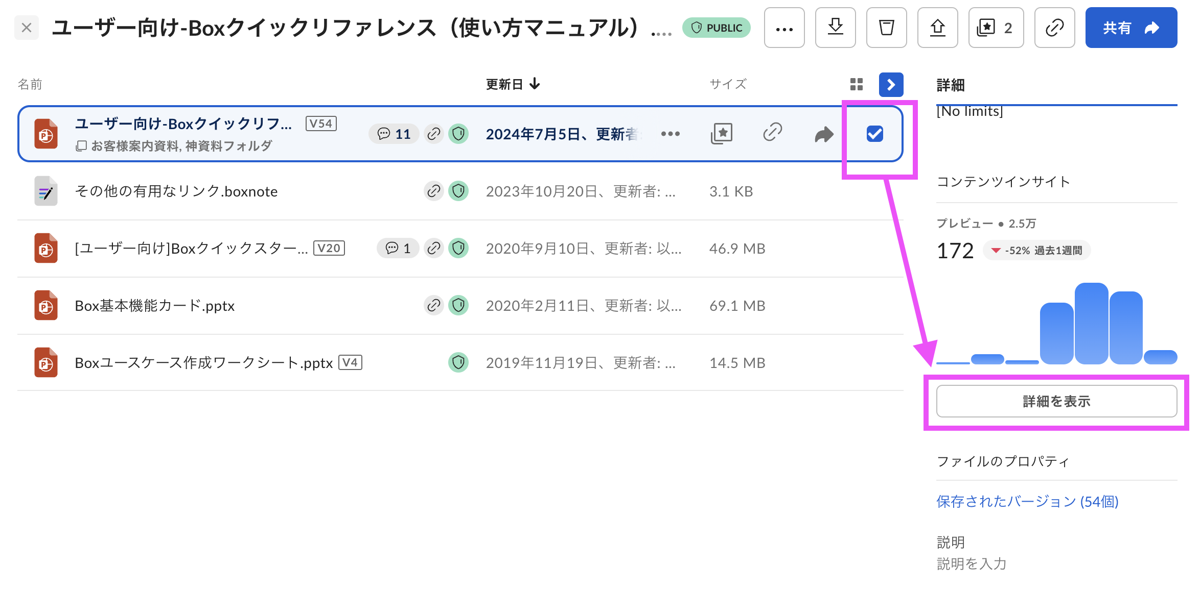The image size is (1200, 591).
Task: Switch to grid view icon
Action: pos(857,84)
